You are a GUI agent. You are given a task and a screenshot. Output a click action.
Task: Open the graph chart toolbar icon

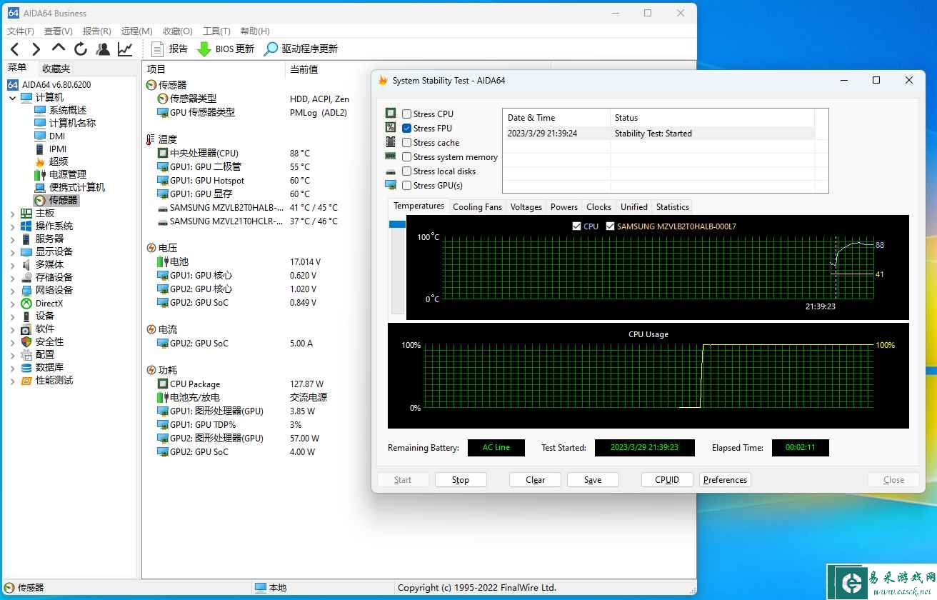(x=125, y=49)
